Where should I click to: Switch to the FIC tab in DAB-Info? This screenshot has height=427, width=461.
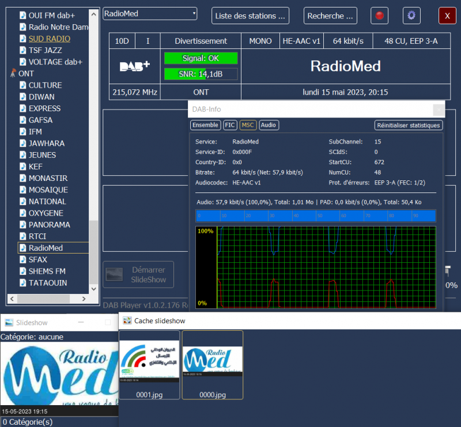(x=229, y=125)
